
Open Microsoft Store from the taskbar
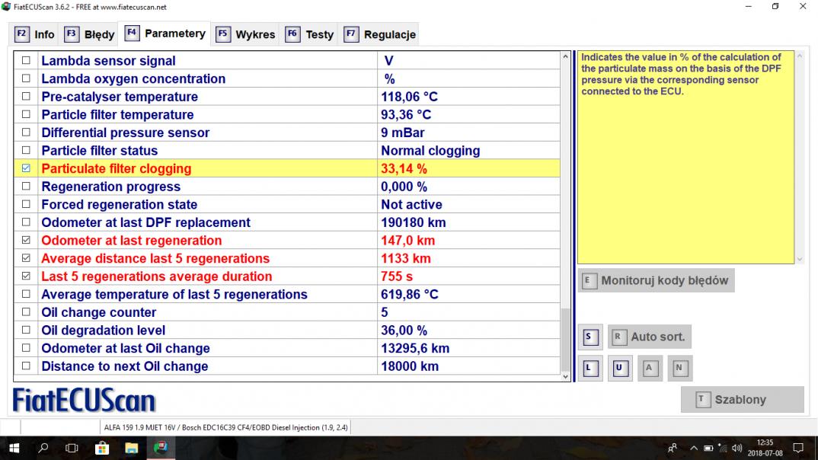click(x=101, y=448)
